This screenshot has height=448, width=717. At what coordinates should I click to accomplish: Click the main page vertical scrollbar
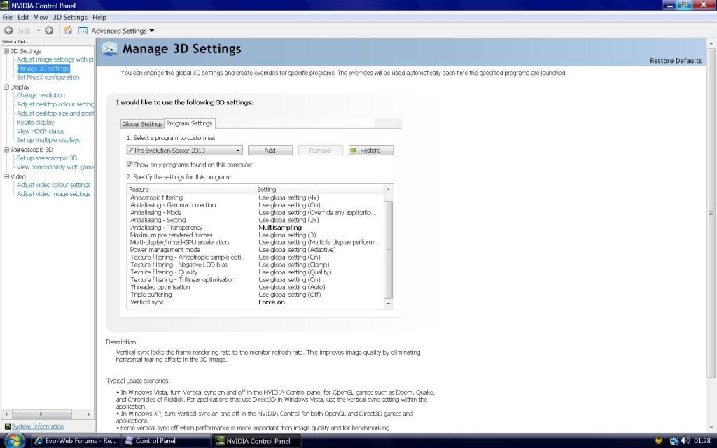click(711, 213)
